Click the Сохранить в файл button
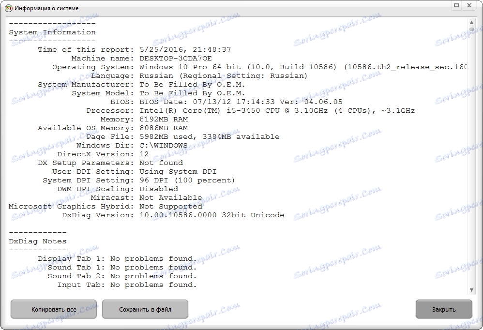This screenshot has height=330, width=483. 145,309
